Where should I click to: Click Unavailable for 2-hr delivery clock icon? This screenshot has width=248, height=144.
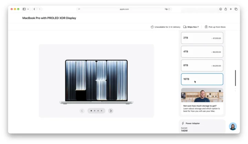click(x=152, y=27)
